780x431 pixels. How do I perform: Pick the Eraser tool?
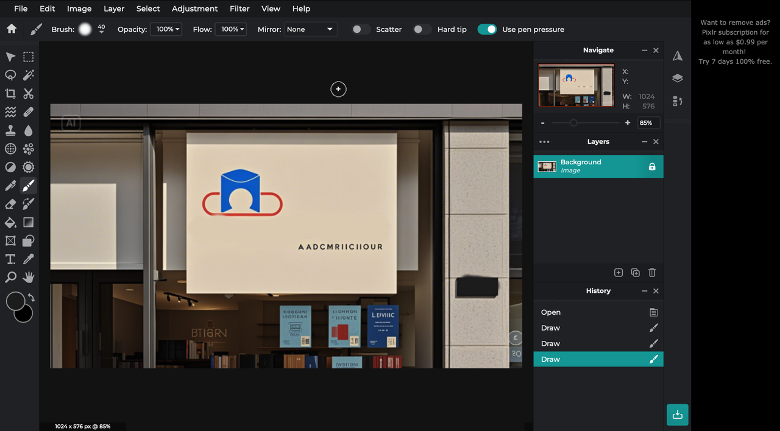[x=10, y=204]
